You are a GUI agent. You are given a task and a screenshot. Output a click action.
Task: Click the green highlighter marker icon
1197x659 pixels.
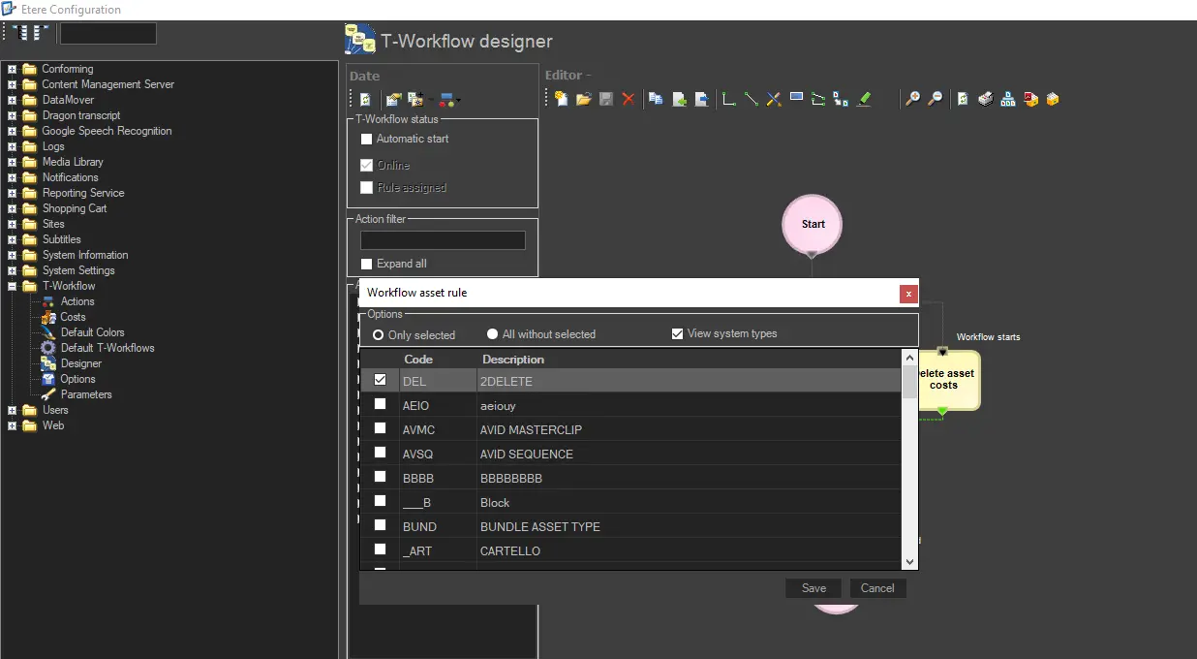pyautogui.click(x=865, y=99)
